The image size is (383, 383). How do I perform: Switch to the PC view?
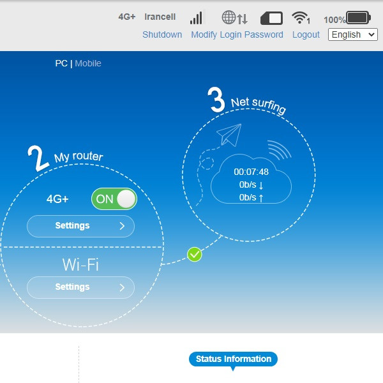pos(61,63)
